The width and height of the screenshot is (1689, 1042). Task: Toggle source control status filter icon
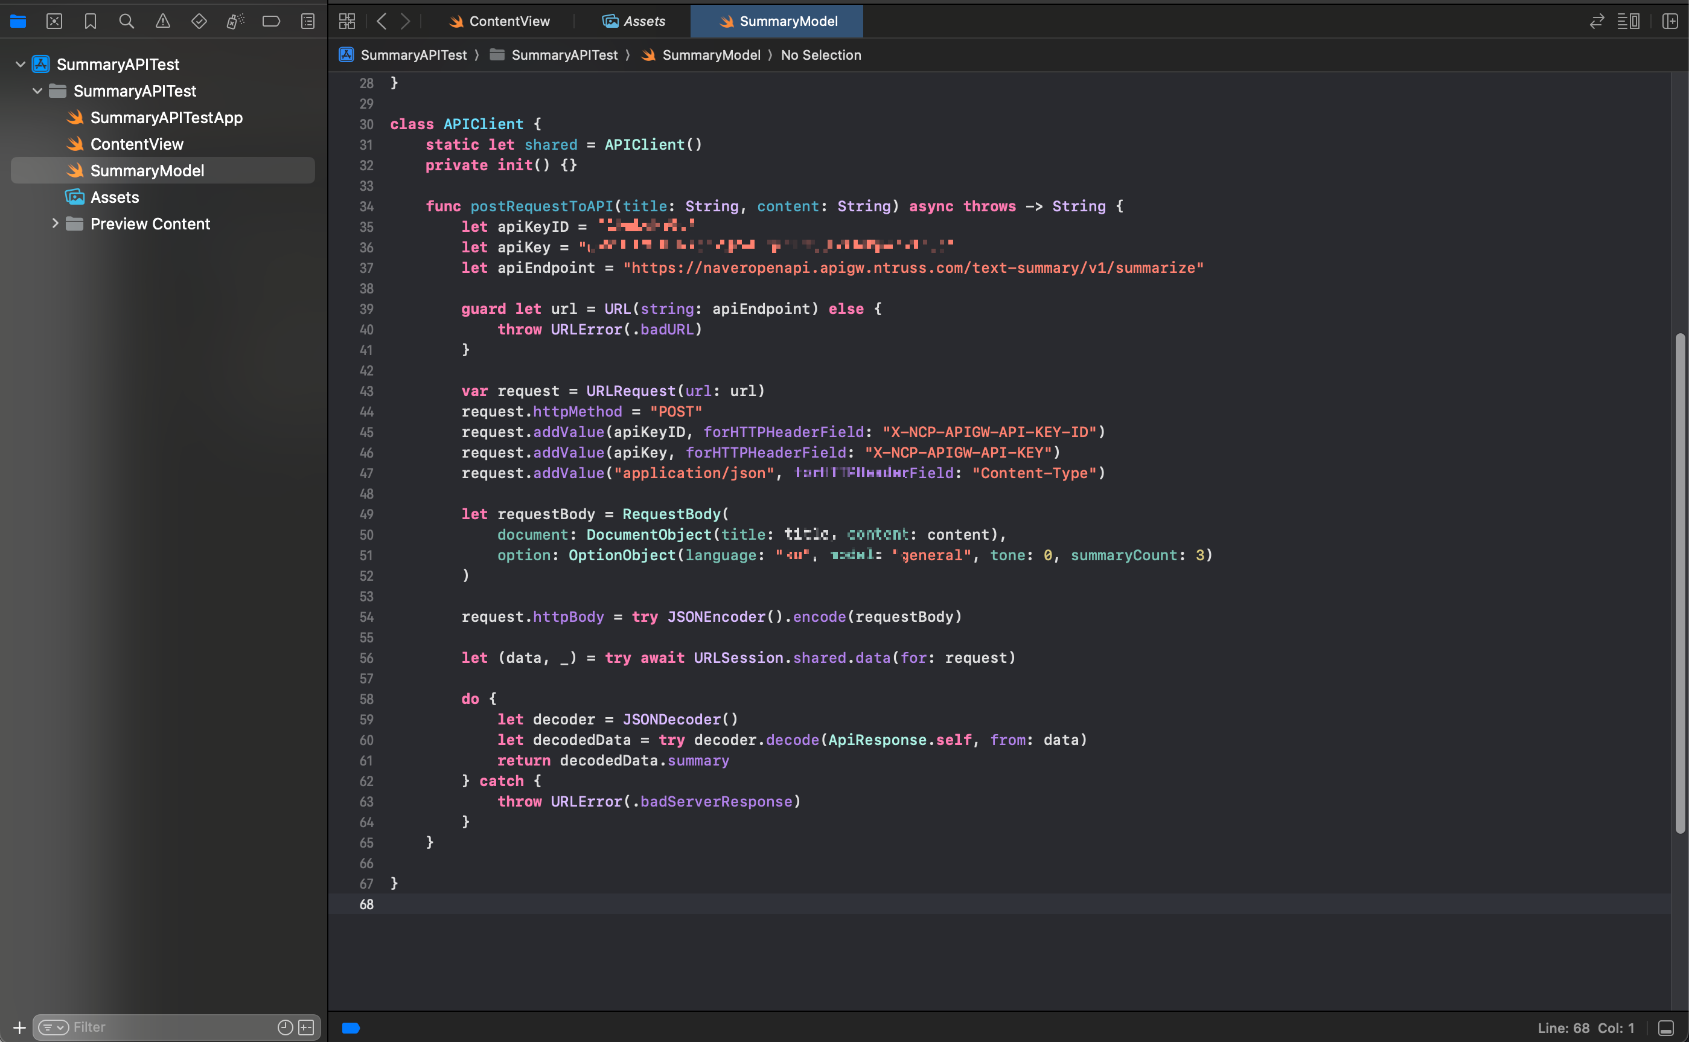click(307, 1028)
